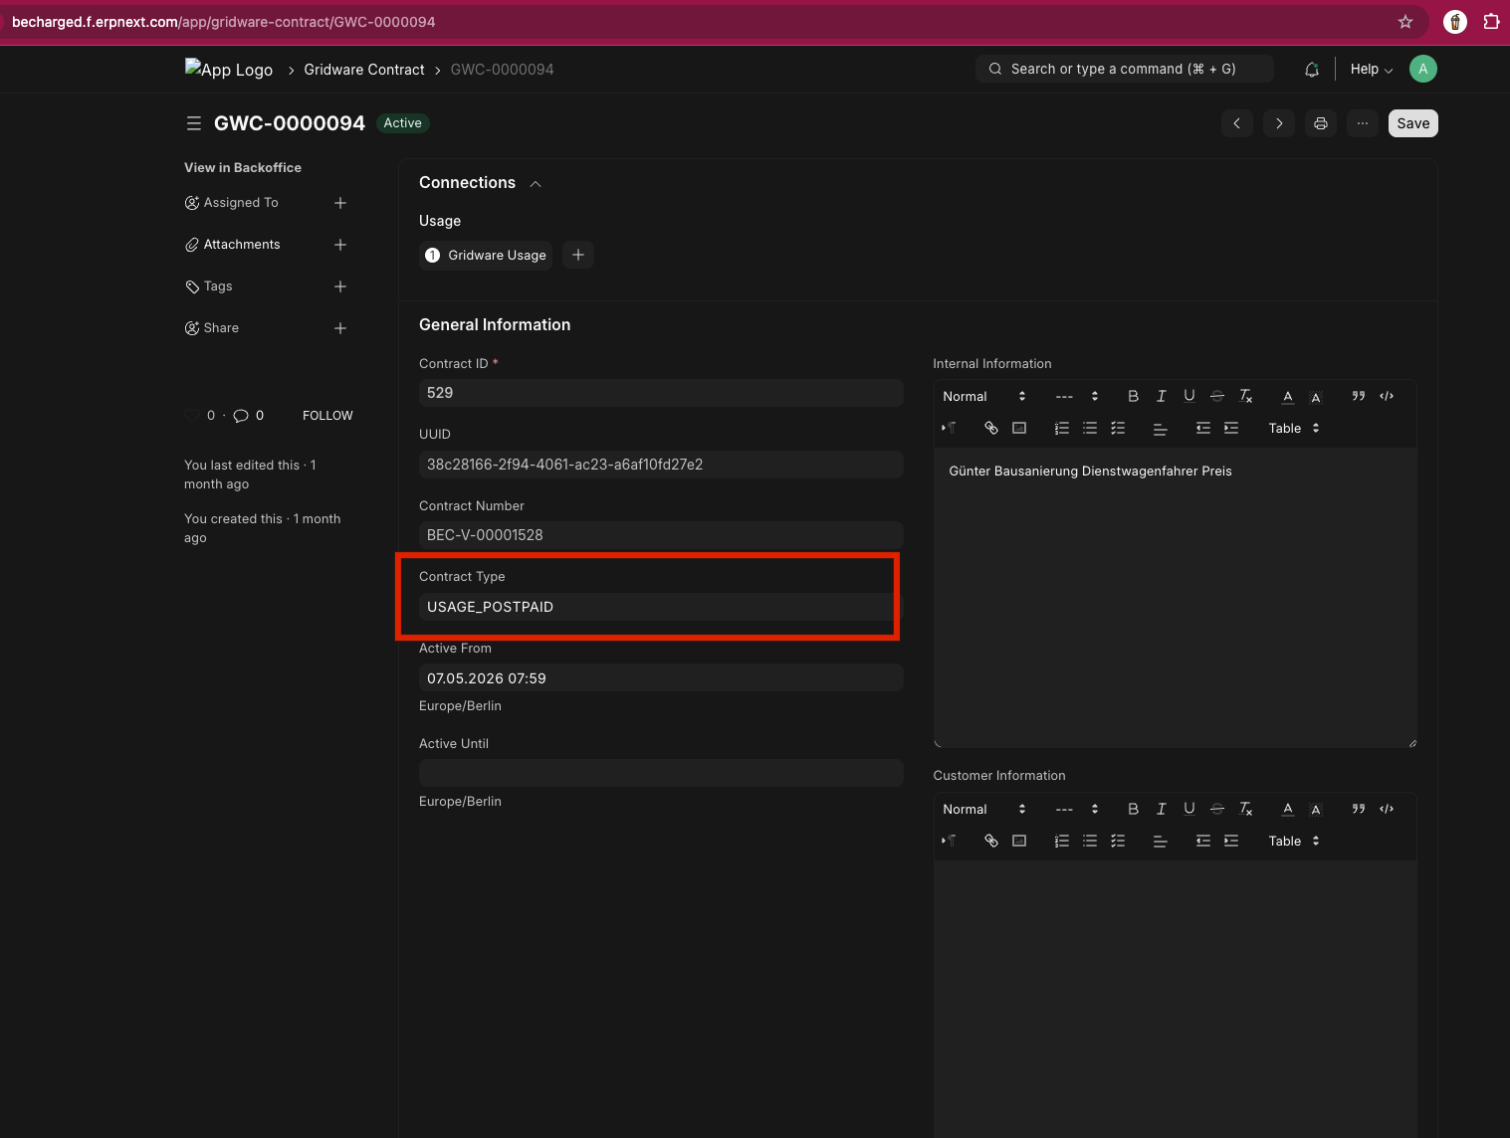1510x1138 pixels.
Task: Insert image in Customer Information editor
Action: pos(1019,841)
